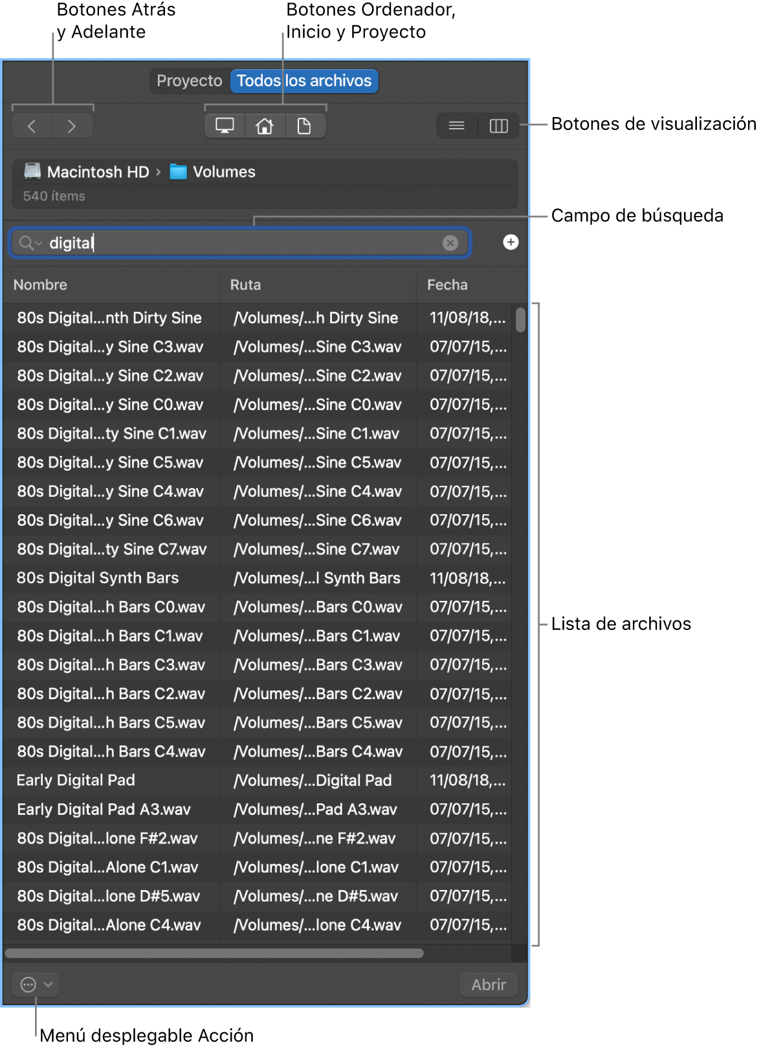Add a search filter with plus button
The width and height of the screenshot is (761, 1053).
pyautogui.click(x=511, y=242)
